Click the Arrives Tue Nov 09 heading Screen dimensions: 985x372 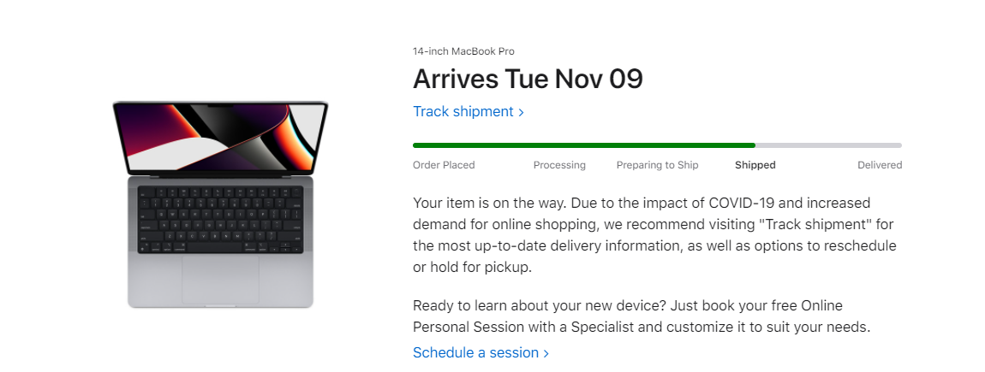tap(528, 79)
